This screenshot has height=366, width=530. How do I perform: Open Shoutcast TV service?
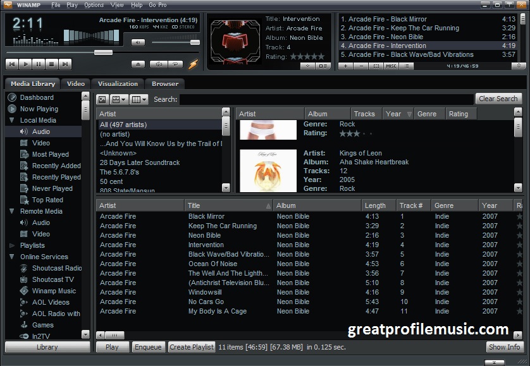52,279
